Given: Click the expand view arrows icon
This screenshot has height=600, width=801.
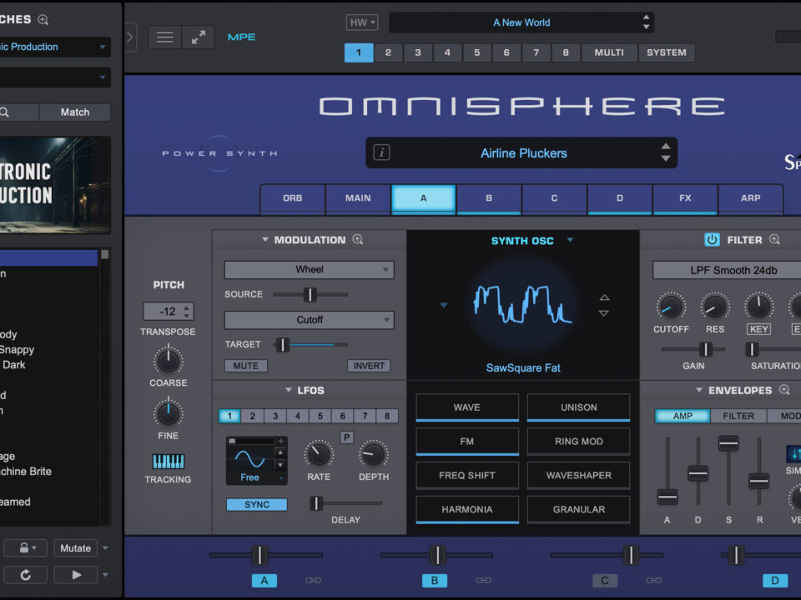Looking at the screenshot, I should point(199,37).
